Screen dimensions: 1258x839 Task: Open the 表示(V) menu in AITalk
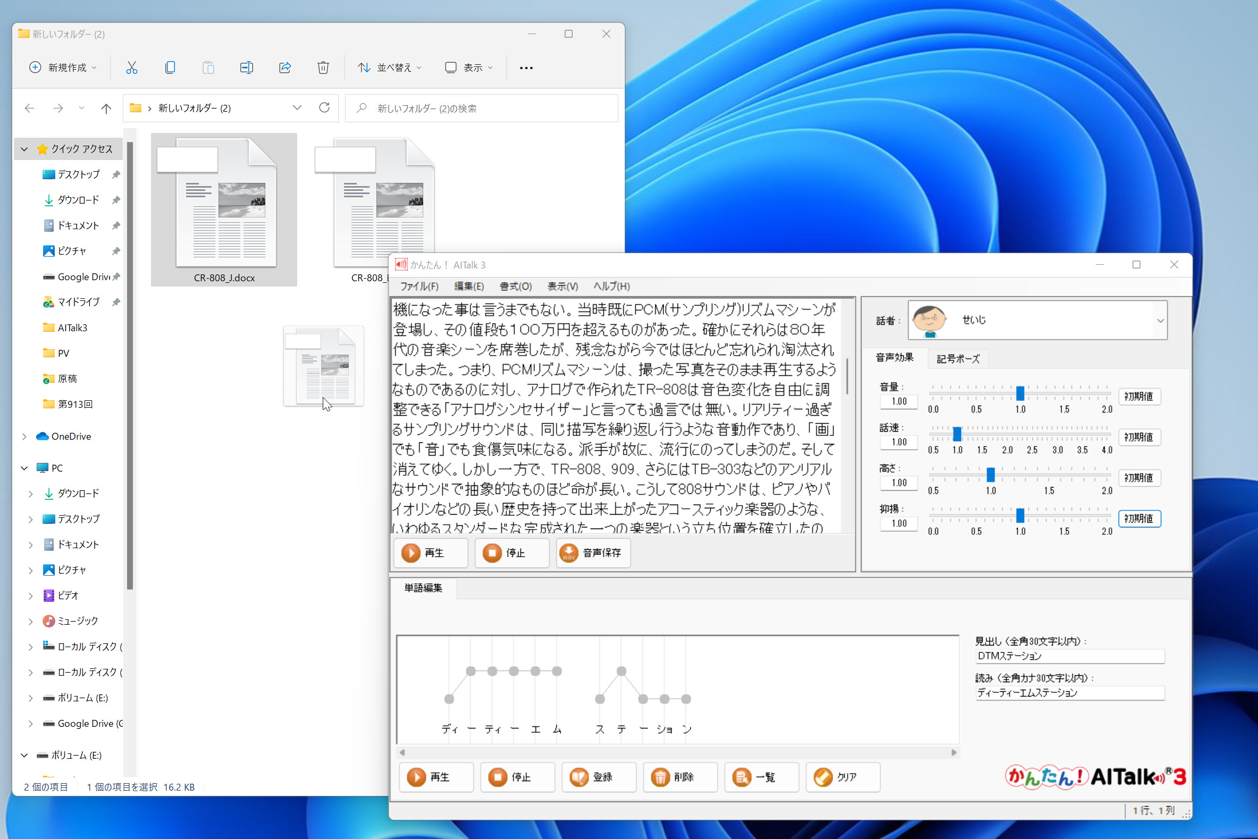point(563,286)
